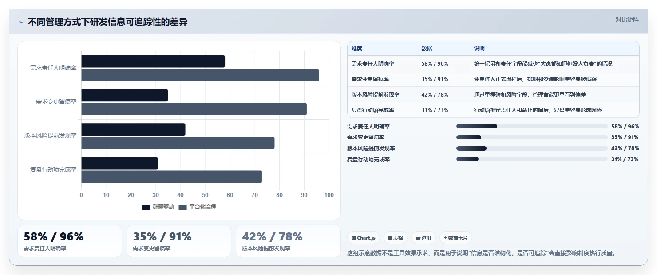The image size is (657, 275).
Task: Click the 0 tick on the chart x-axis
Action: [x=81, y=195]
